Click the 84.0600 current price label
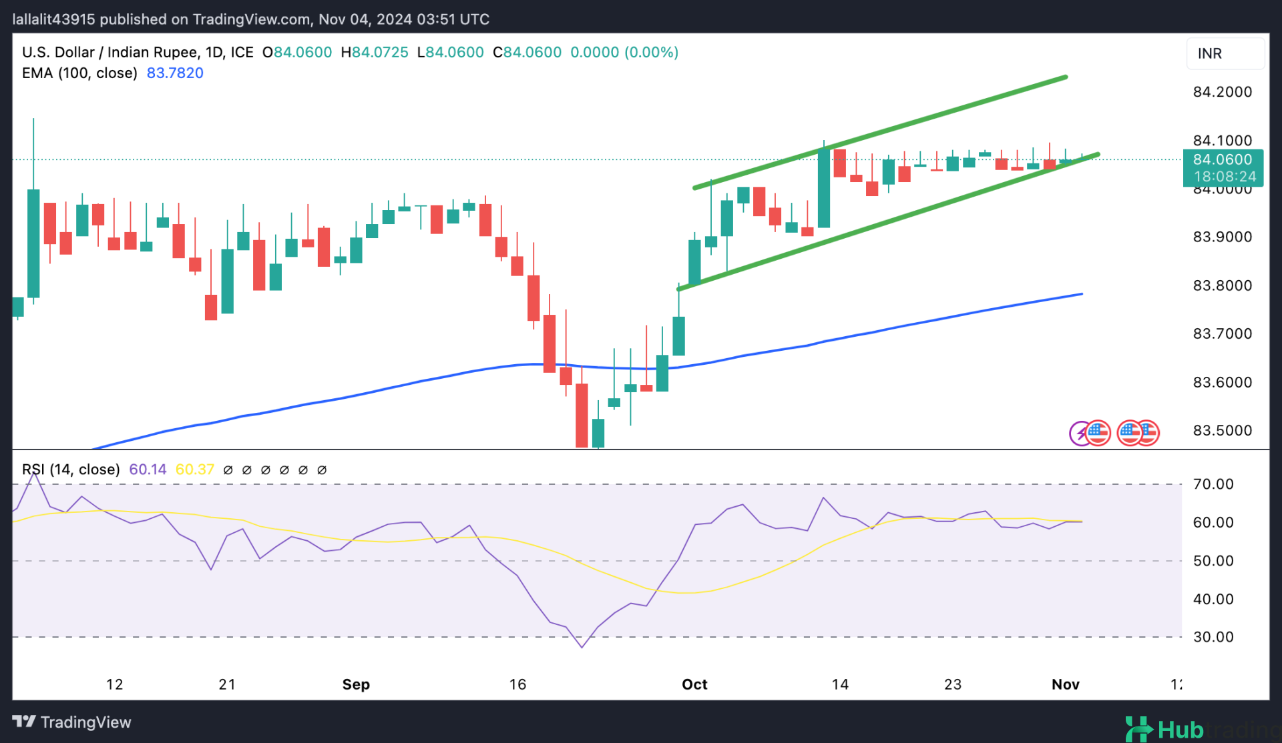Image resolution: width=1282 pixels, height=743 pixels. [1222, 159]
